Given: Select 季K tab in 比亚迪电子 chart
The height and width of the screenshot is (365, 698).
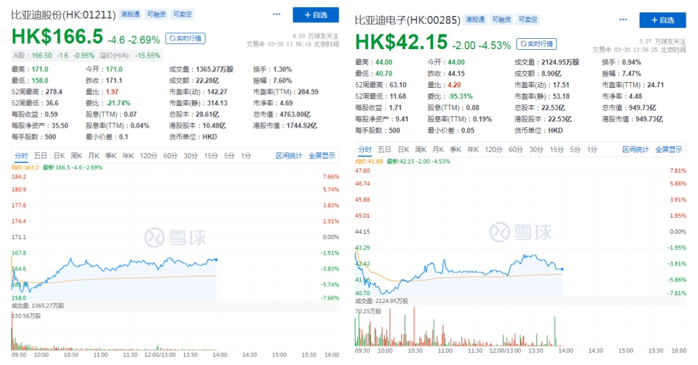Looking at the screenshot, I should (x=456, y=150).
